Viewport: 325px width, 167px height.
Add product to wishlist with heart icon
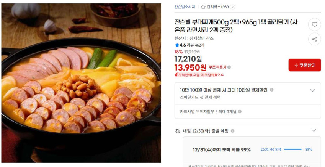(x=314, y=24)
